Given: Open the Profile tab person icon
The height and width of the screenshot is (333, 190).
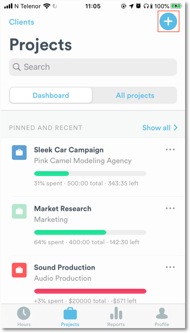Looking at the screenshot, I should tap(162, 313).
